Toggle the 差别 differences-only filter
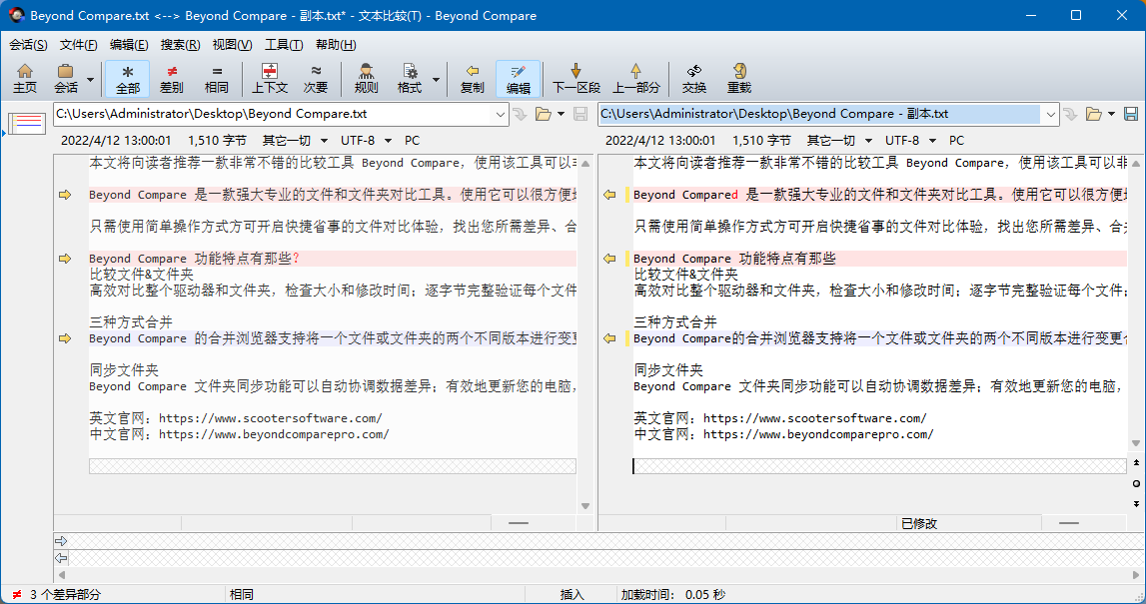 tap(172, 78)
